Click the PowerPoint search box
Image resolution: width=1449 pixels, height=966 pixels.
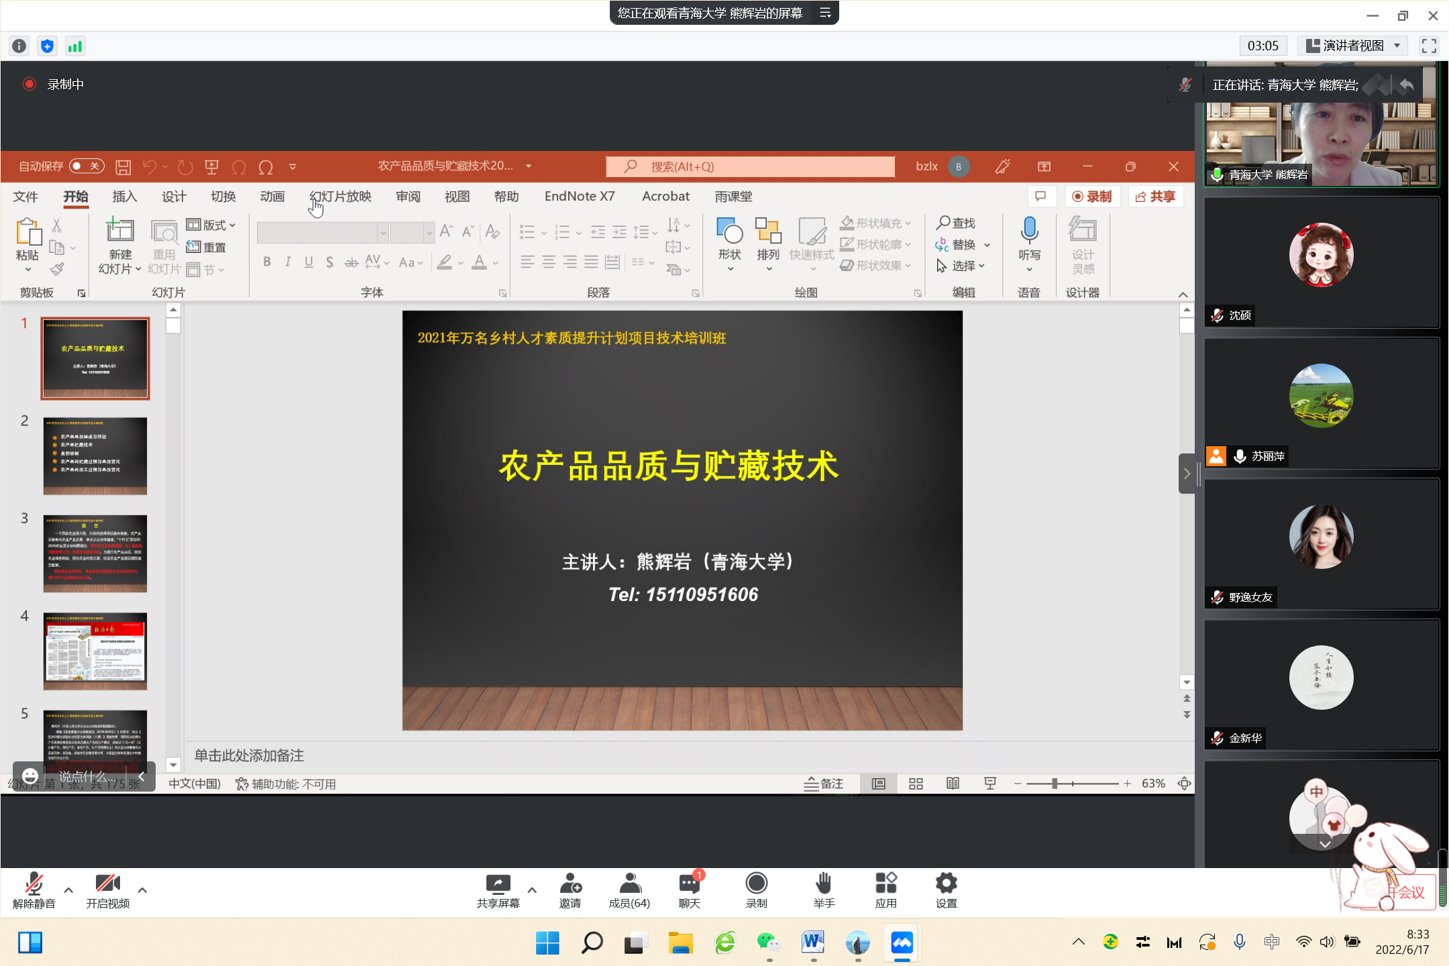[750, 166]
